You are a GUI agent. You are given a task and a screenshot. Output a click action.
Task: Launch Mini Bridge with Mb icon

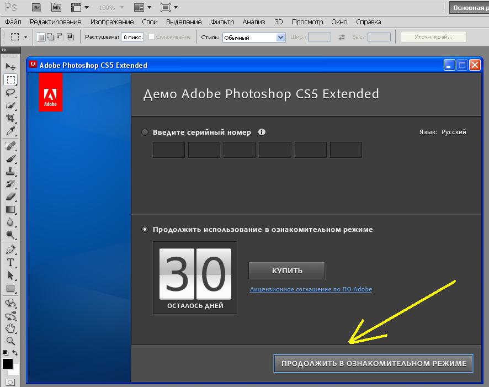point(56,8)
